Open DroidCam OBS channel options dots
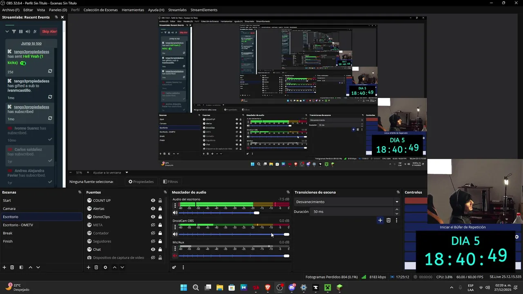The width and height of the screenshot is (523, 294). tap(175, 227)
